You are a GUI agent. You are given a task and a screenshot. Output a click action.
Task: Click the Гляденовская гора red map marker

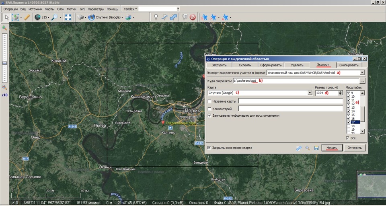pos(162,122)
